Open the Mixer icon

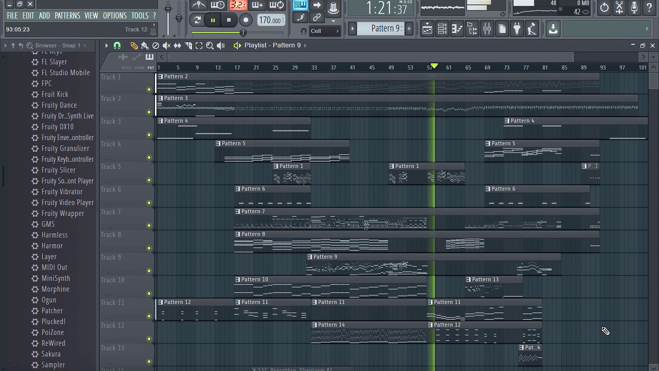coord(487,29)
